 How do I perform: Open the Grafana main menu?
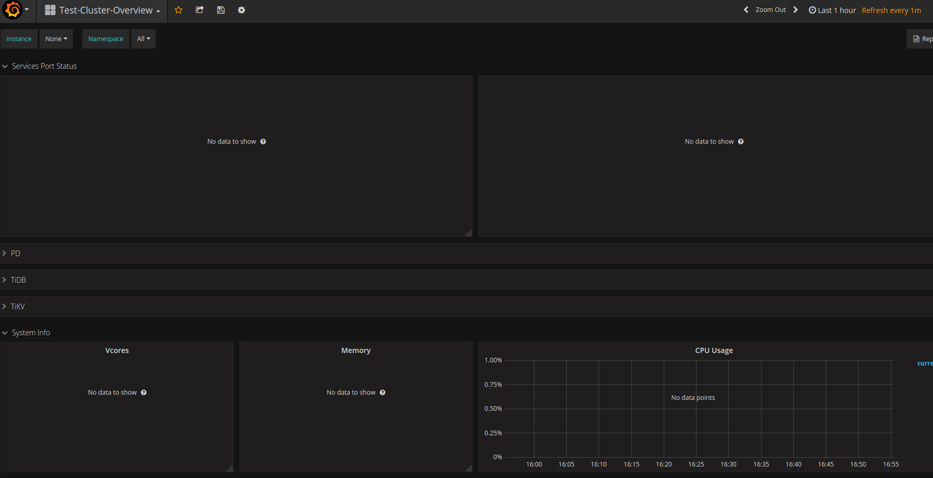pyautogui.click(x=13, y=10)
